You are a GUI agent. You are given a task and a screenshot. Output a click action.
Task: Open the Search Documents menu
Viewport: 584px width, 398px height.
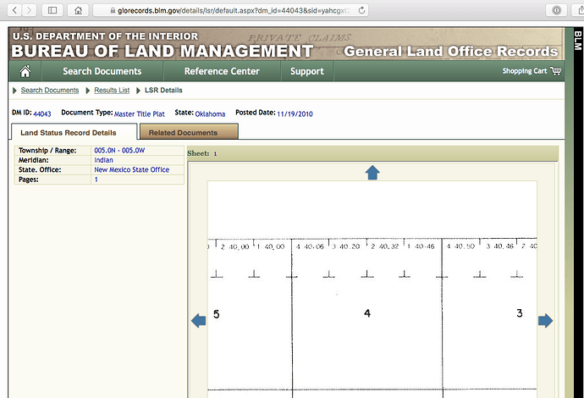(102, 71)
